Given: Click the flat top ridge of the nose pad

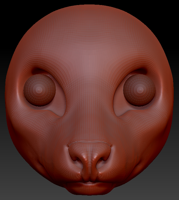Looking at the screenshot, I should 90,144.
